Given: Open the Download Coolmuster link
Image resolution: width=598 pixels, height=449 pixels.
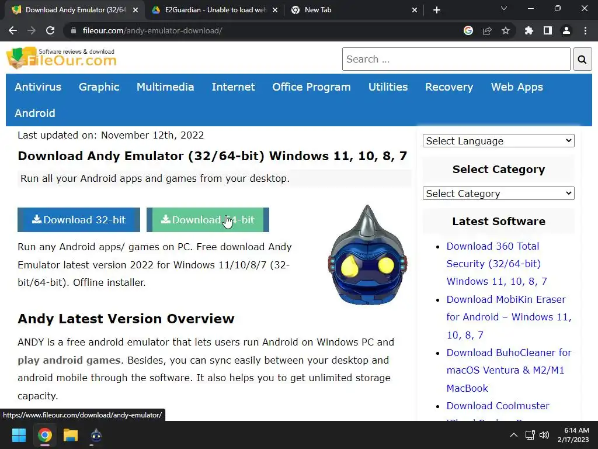Looking at the screenshot, I should [x=498, y=406].
